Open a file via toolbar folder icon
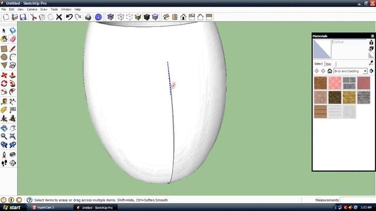This screenshot has width=376, height=211. point(15,17)
